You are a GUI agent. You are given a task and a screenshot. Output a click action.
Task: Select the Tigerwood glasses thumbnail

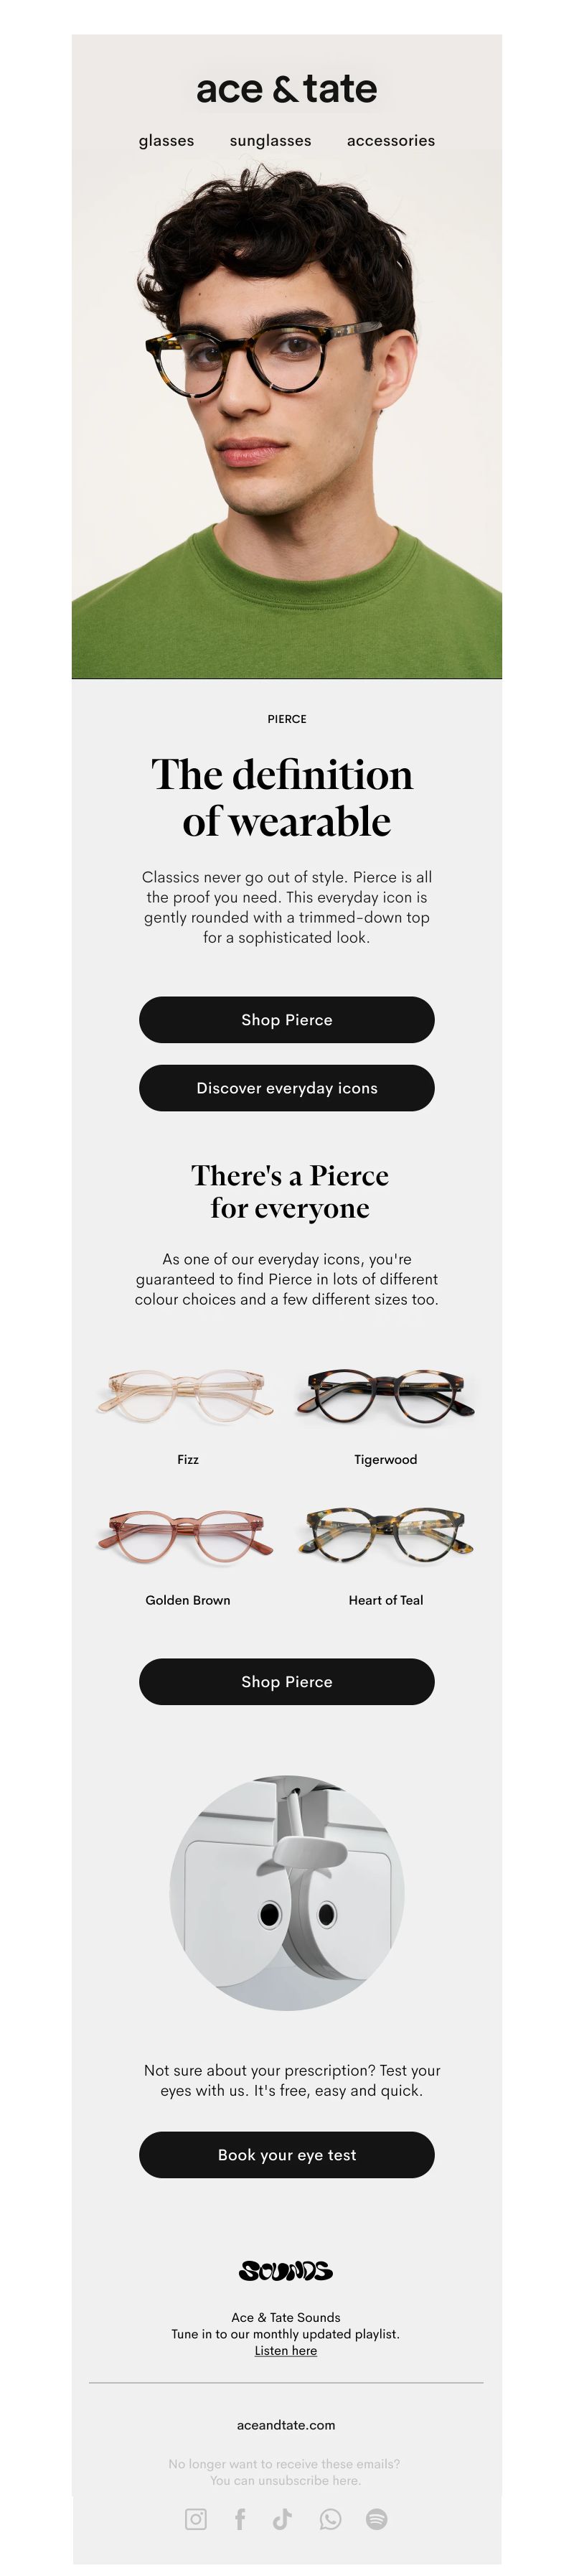pos(385,1394)
